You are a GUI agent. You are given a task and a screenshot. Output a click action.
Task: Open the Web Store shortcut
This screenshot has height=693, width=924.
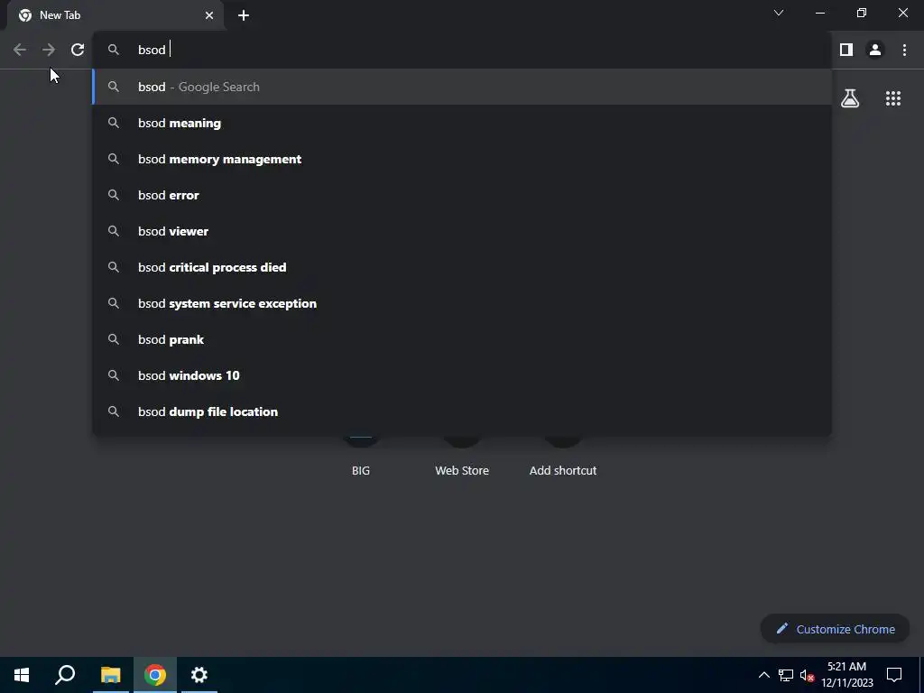(x=462, y=457)
